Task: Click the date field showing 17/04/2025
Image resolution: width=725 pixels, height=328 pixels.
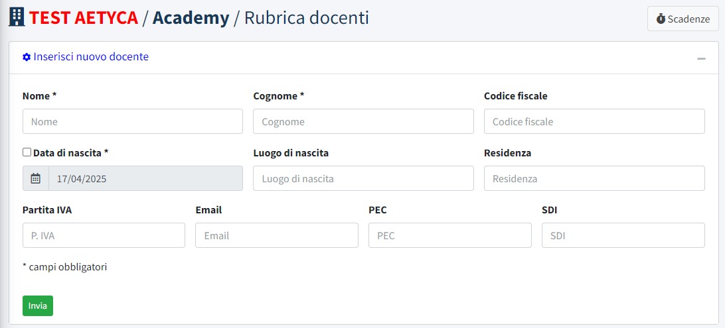Action: click(145, 178)
